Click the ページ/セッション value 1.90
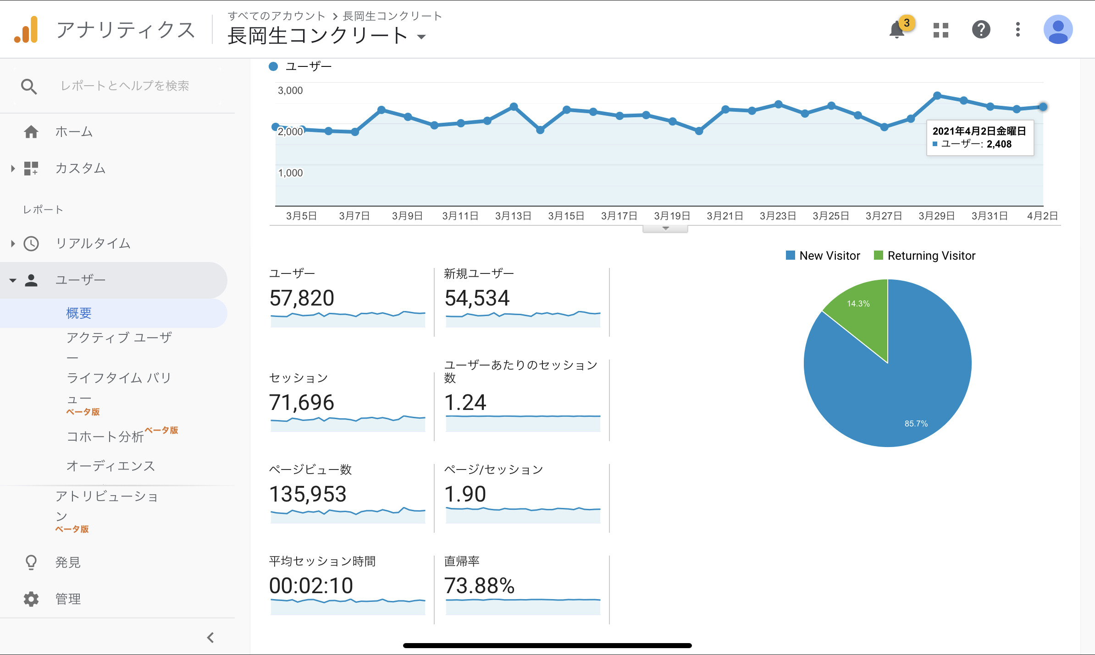Viewport: 1095px width, 655px height. pos(465,494)
